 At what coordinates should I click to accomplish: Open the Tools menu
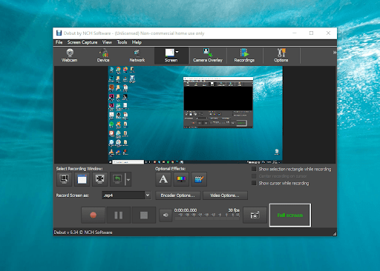(x=122, y=42)
